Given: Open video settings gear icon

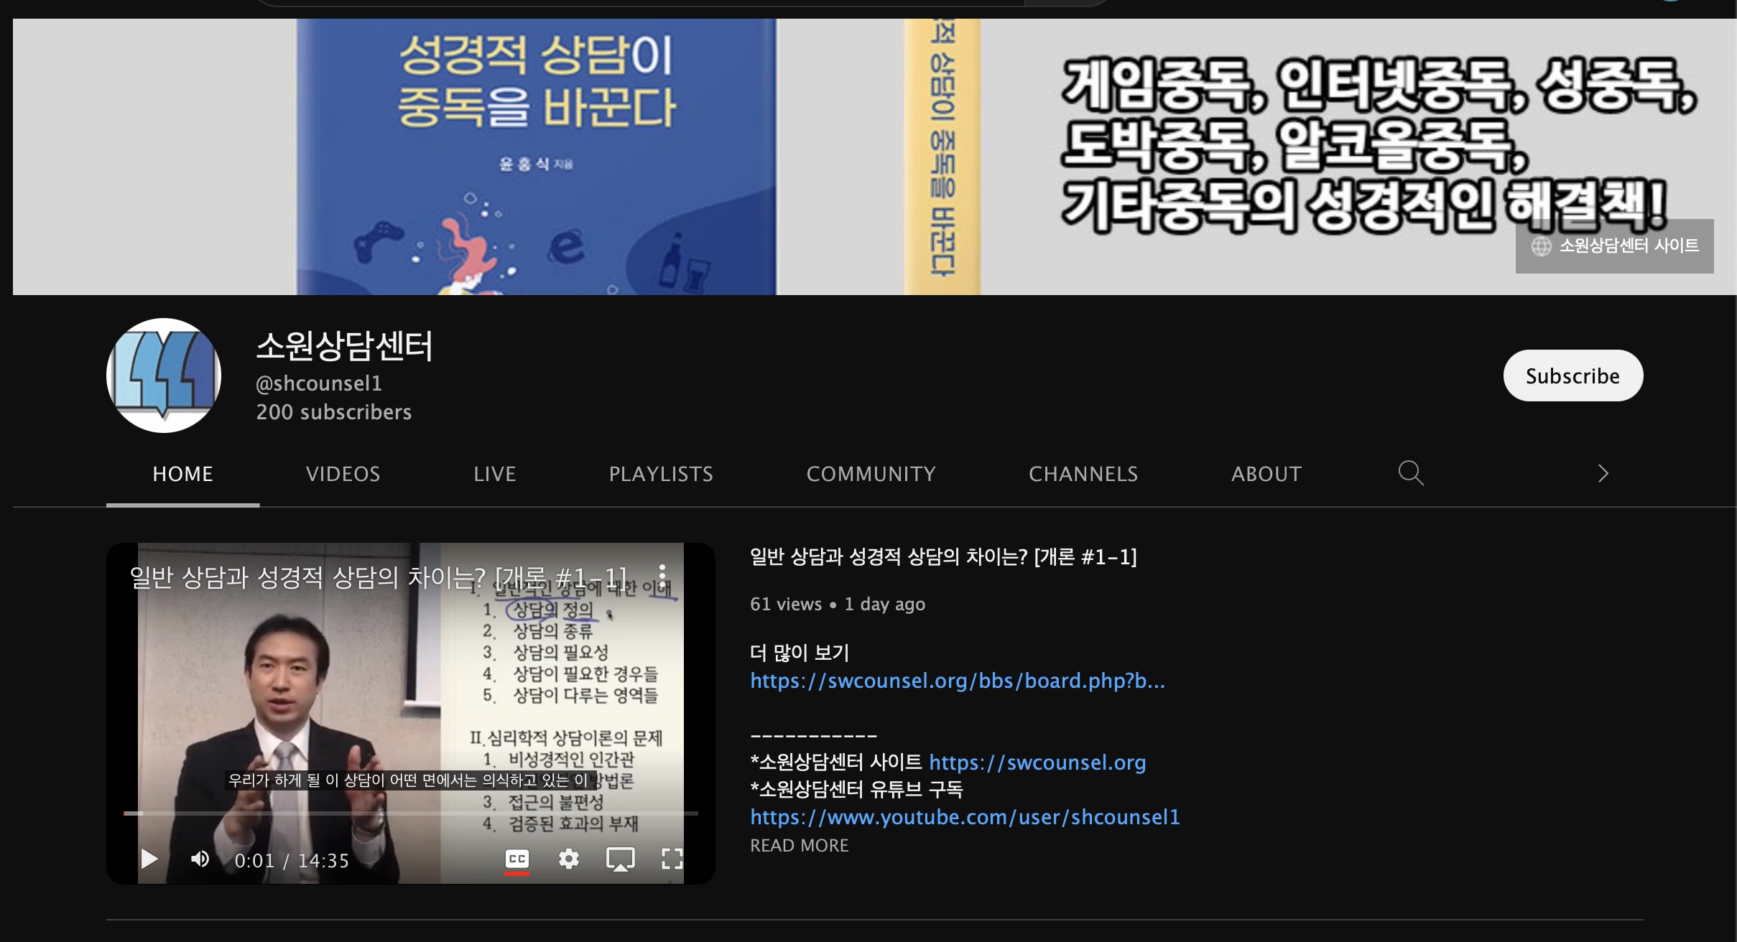Looking at the screenshot, I should [x=569, y=859].
